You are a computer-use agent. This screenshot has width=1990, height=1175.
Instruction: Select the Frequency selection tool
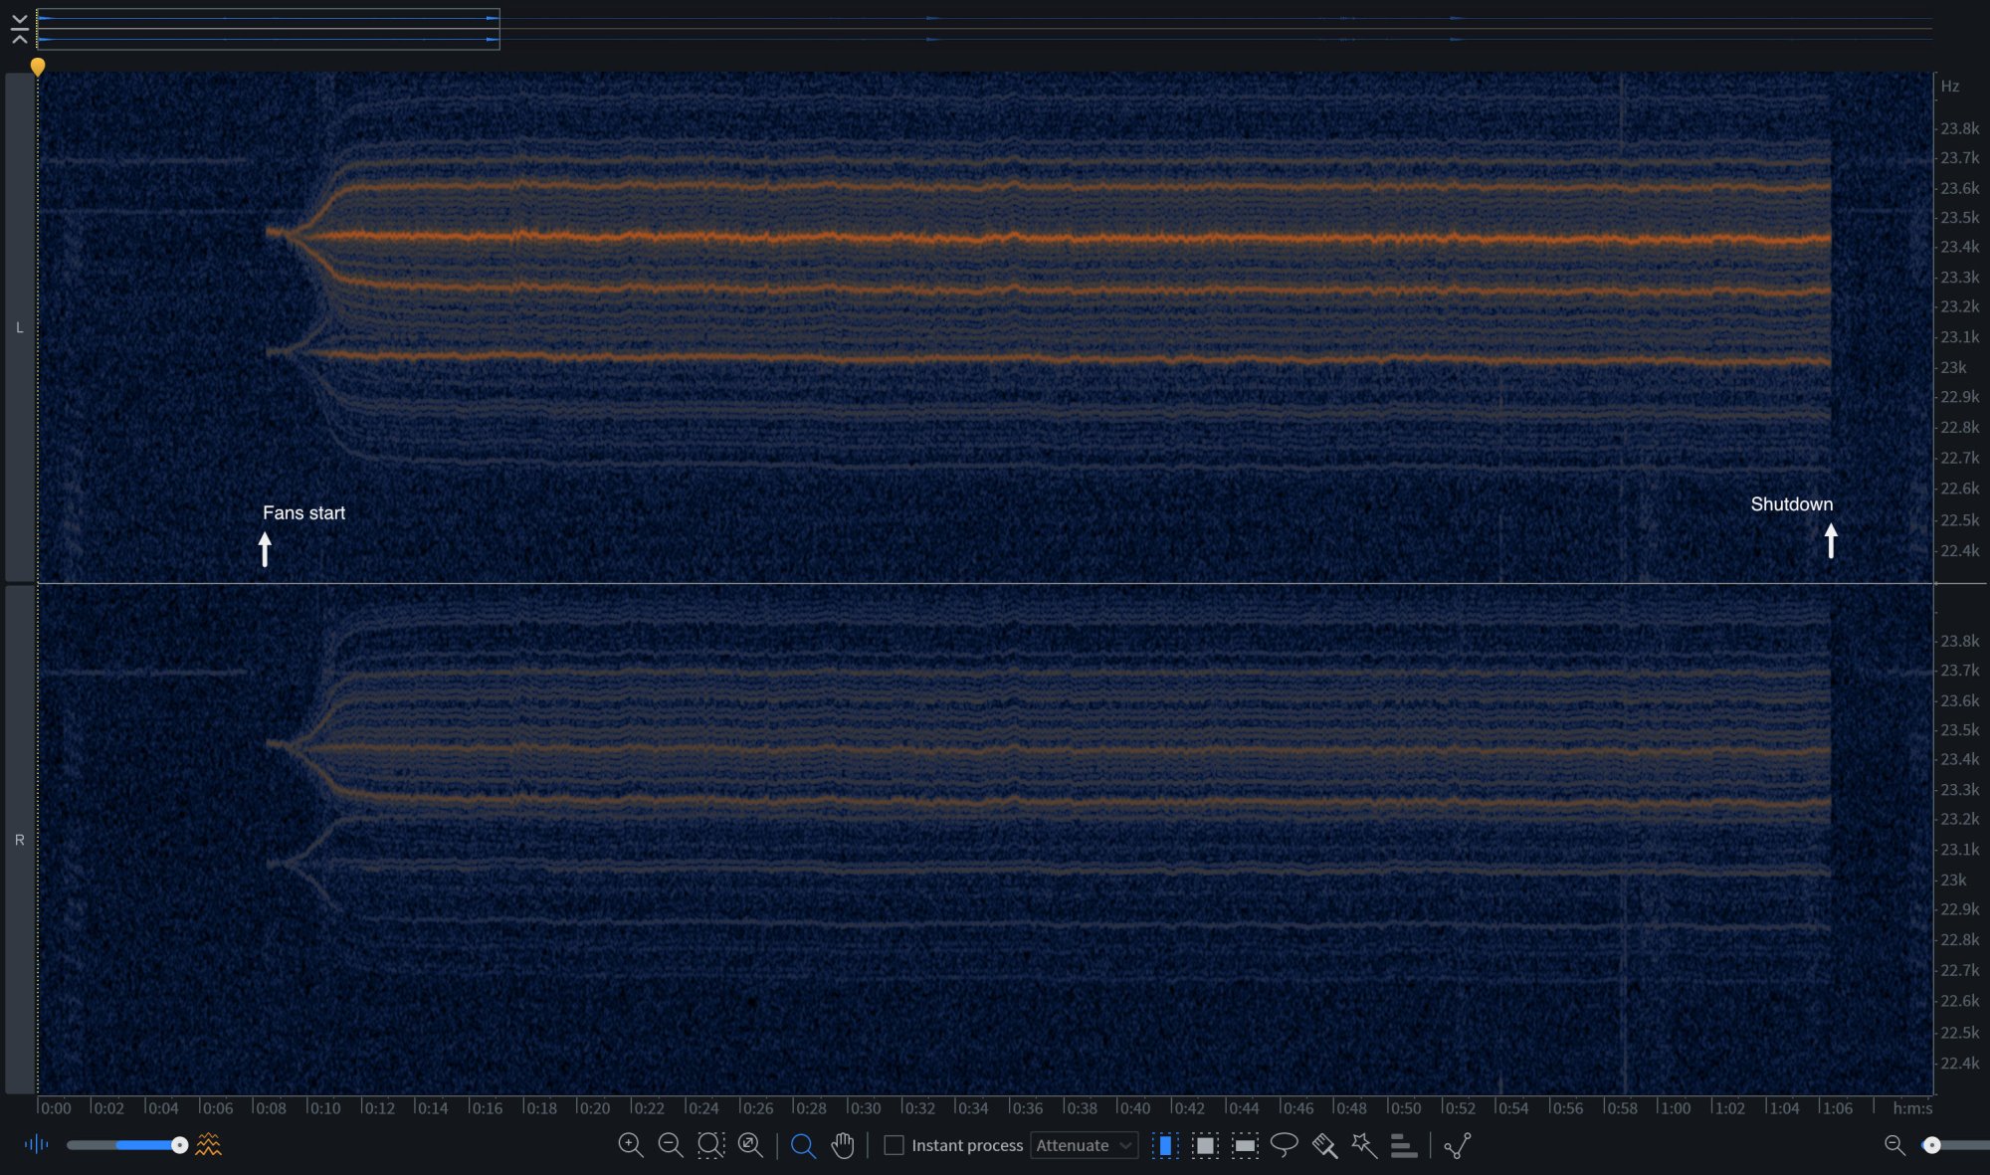pos(1245,1145)
